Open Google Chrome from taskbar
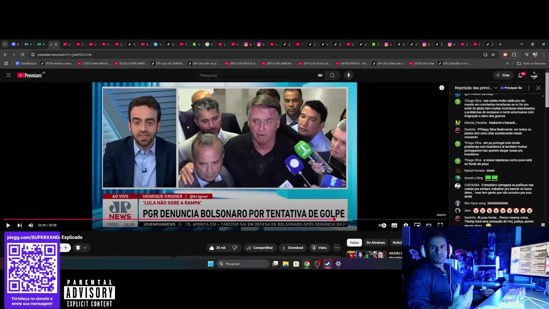The image size is (549, 309). 307,264
